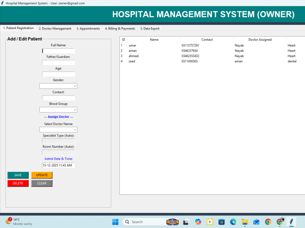Click the Name column header
Image resolution: width=305 pixels, height=228 pixels.
(x=154, y=40)
